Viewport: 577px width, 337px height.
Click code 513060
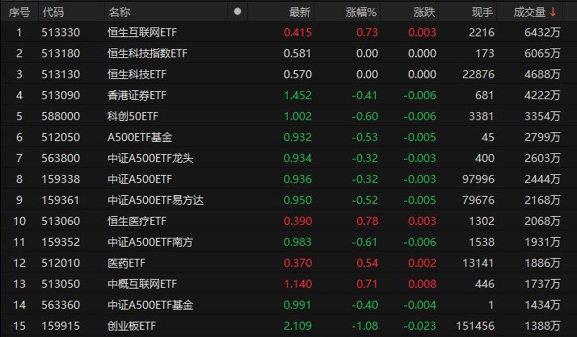61,221
